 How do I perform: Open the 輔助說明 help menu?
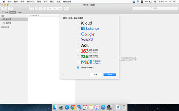coord(67,1)
